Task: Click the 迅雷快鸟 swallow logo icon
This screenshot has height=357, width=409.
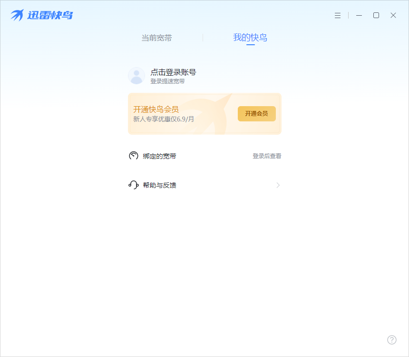Action: (17, 15)
